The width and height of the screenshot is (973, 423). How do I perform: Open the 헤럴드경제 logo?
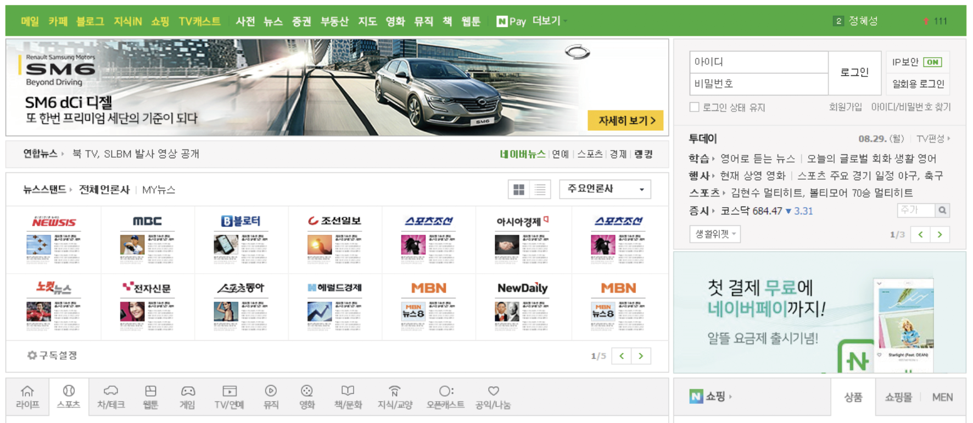334,287
